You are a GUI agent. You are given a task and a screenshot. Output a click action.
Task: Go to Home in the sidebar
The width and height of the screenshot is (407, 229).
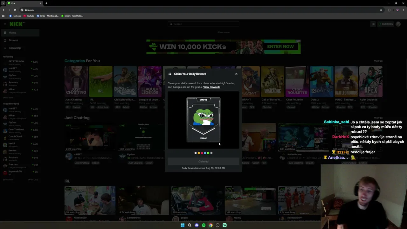click(20, 32)
